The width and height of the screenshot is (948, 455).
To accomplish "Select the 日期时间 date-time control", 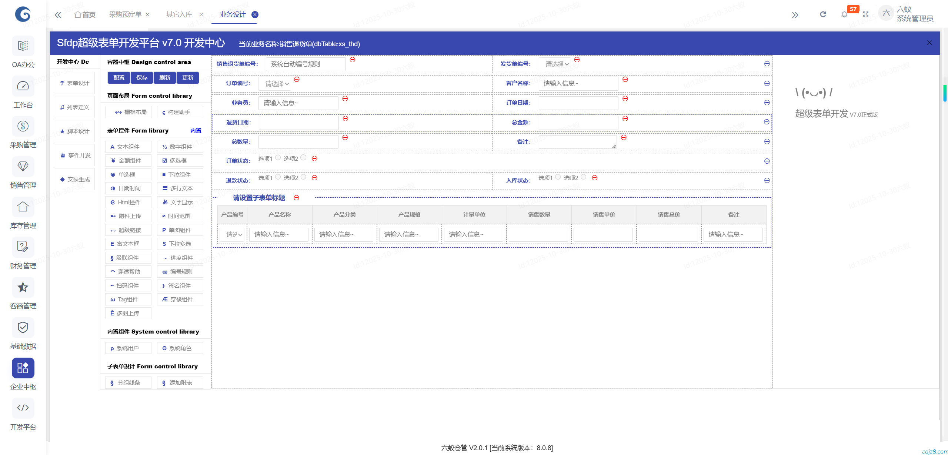I will click(x=128, y=188).
